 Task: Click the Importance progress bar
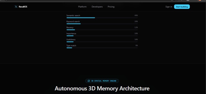pos(102,36)
